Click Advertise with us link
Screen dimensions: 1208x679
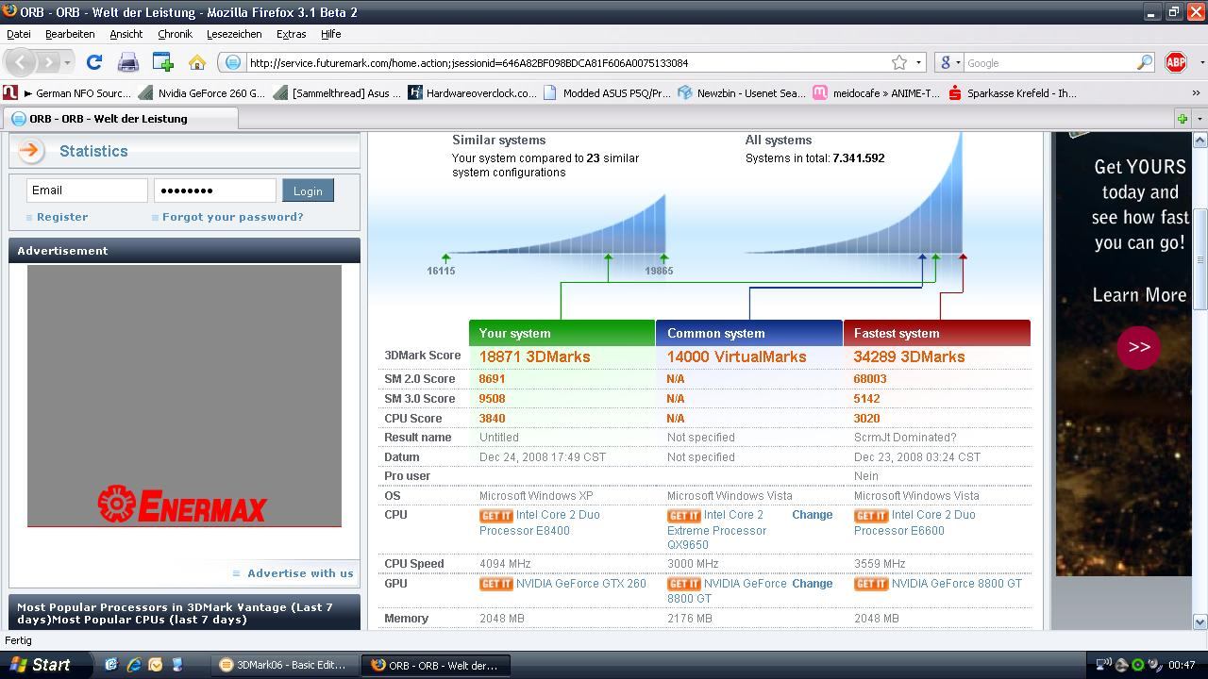300,573
